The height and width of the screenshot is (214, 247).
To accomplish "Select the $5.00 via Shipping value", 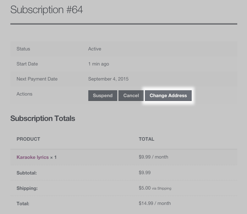I will [155, 188].
